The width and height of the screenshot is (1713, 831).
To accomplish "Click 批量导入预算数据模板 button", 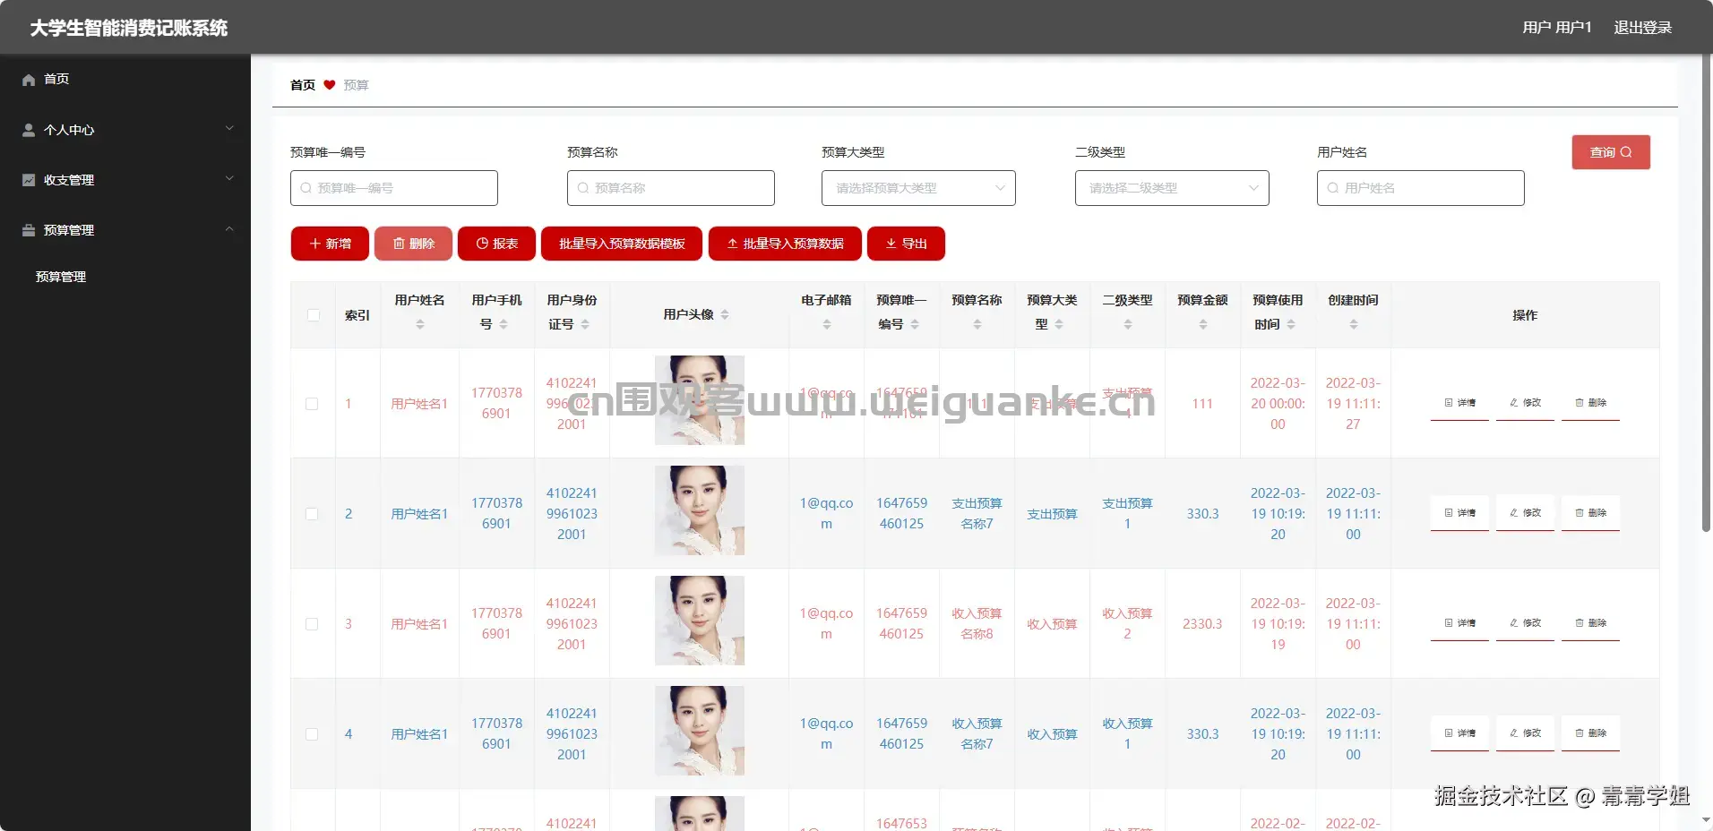I will [x=622, y=244].
